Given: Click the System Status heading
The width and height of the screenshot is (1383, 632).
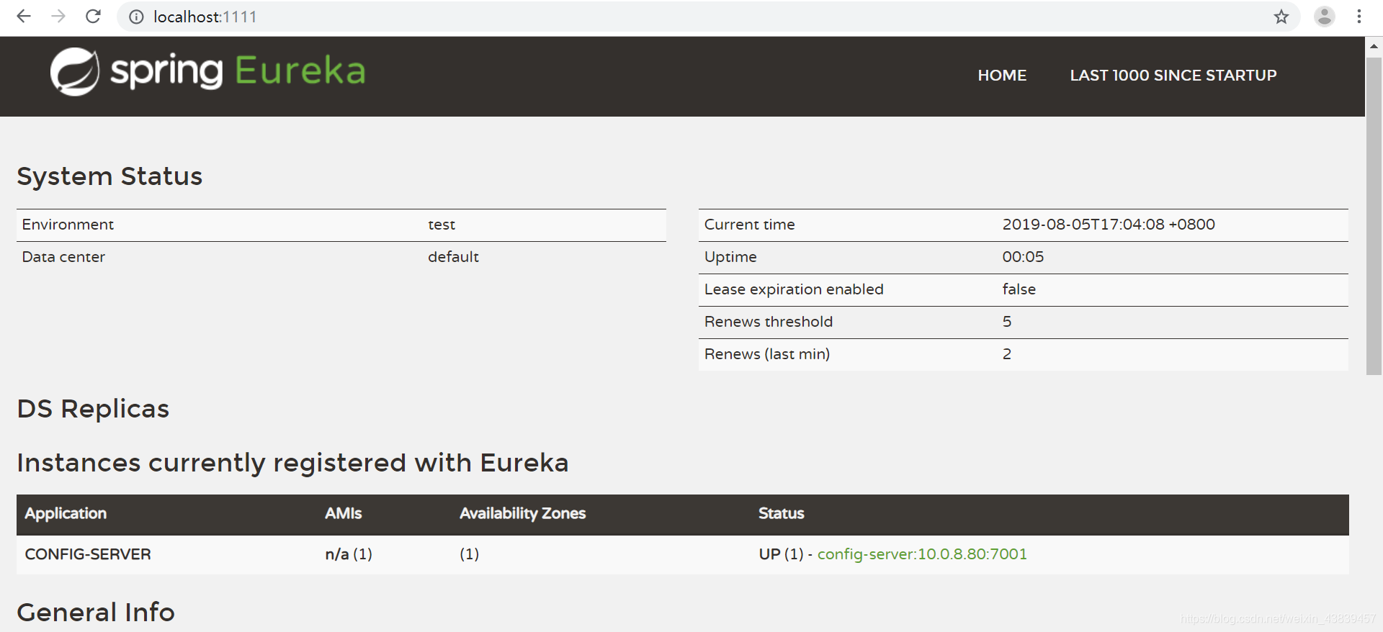Looking at the screenshot, I should (x=109, y=176).
